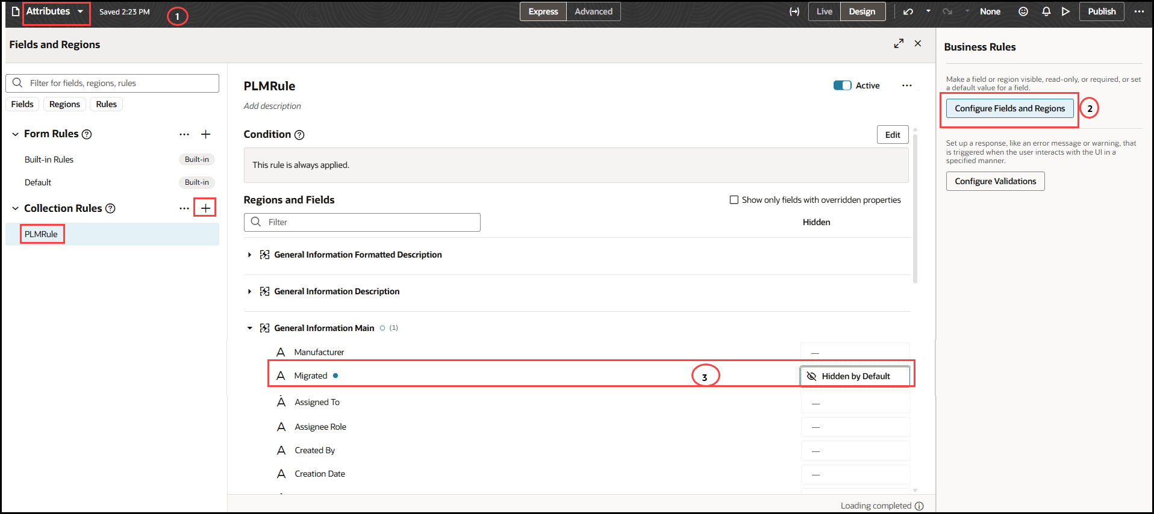1154x514 pixels.
Task: Click Add description text
Action: [x=272, y=106]
